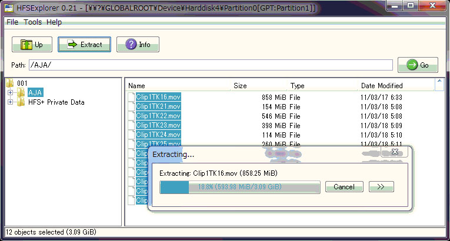Click the Path input field

(x=211, y=65)
